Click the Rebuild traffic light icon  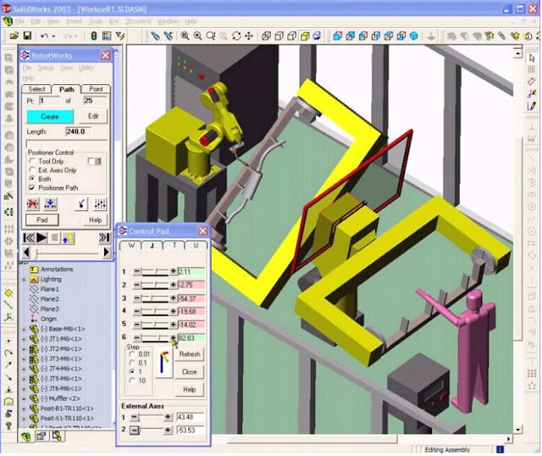[x=94, y=36]
